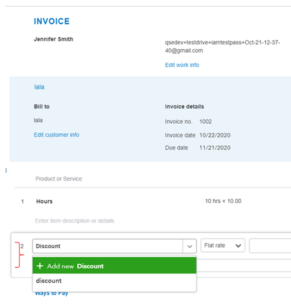Click the Product or Service column header

point(59,179)
